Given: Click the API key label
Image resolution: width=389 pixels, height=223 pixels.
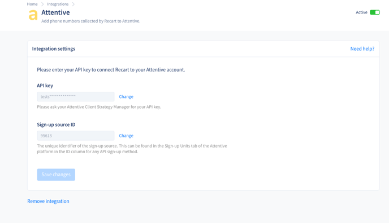Looking at the screenshot, I should 45,86.
